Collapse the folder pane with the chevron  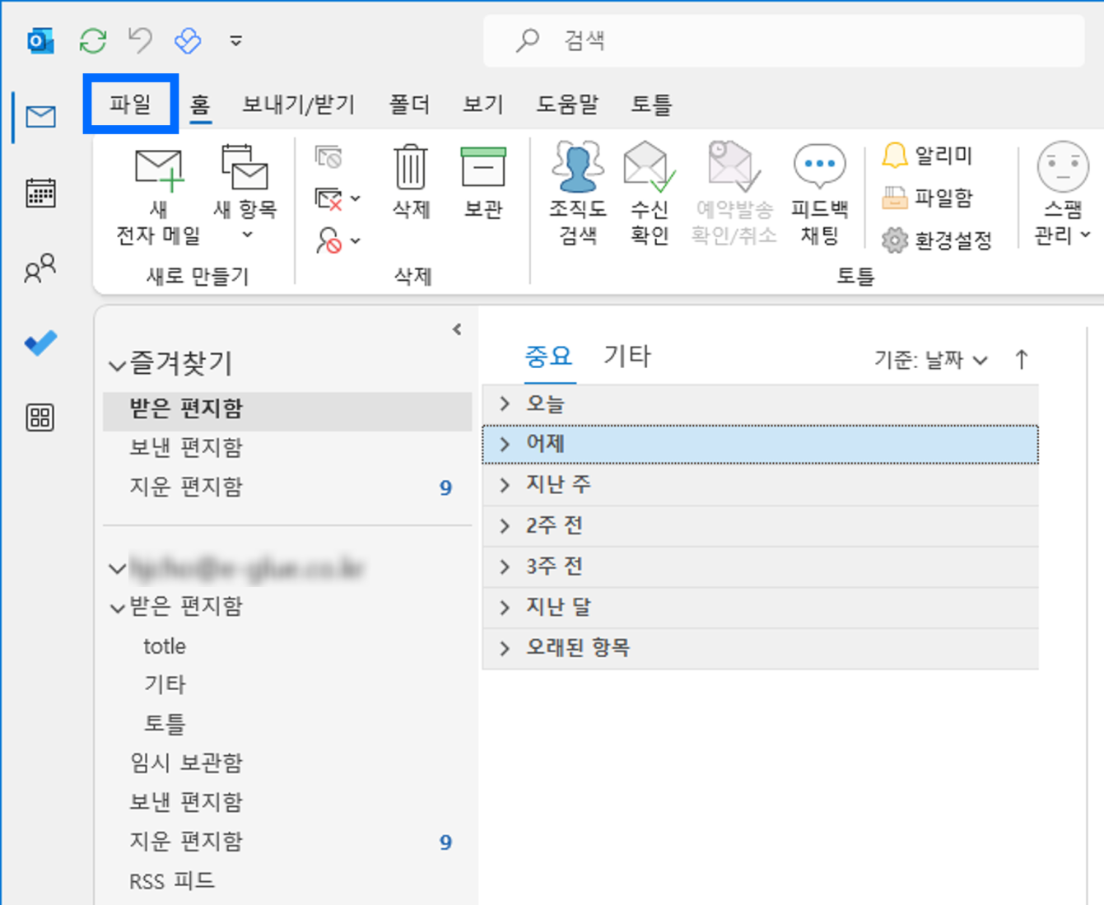(x=458, y=327)
